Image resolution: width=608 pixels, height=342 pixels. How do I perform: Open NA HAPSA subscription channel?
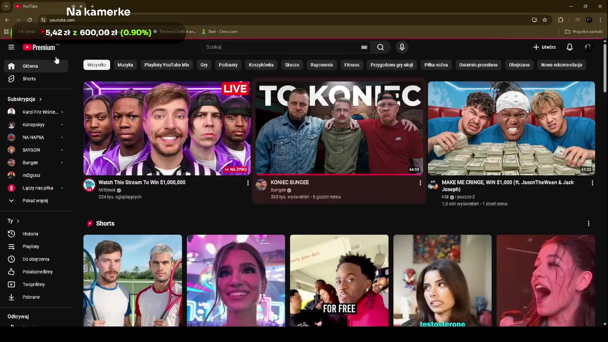tap(36, 137)
